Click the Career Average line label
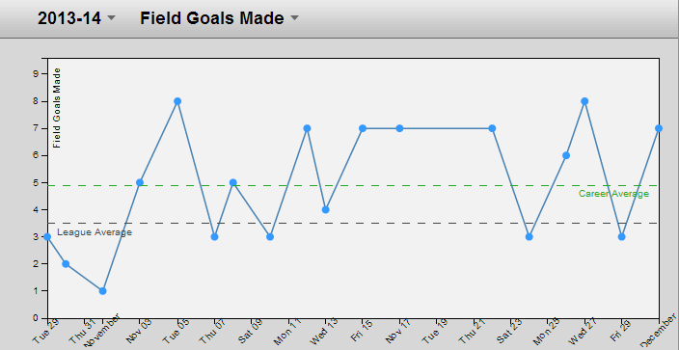This screenshot has height=350, width=679. [x=613, y=194]
